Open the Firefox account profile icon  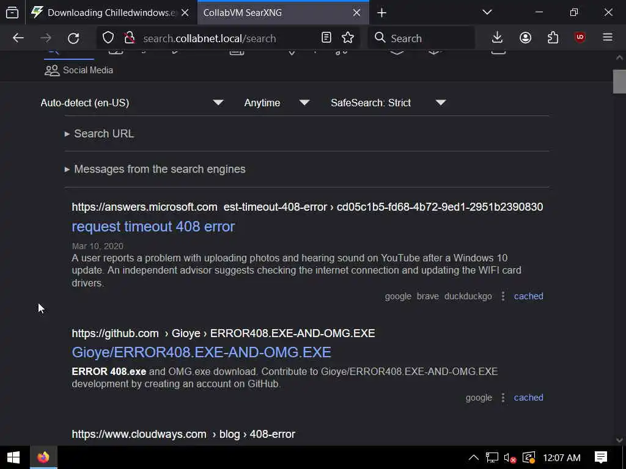525,38
